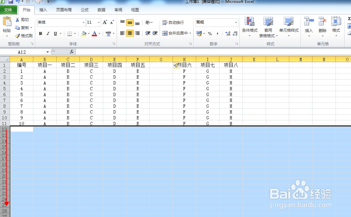Click the Copy icon
Image resolution: width=351 pixels, height=217 pixels.
17,27
